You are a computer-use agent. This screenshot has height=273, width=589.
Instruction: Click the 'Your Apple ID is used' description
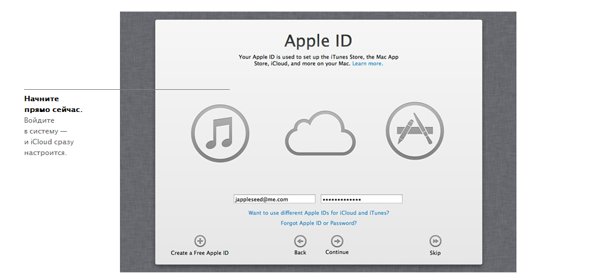pyautogui.click(x=318, y=60)
